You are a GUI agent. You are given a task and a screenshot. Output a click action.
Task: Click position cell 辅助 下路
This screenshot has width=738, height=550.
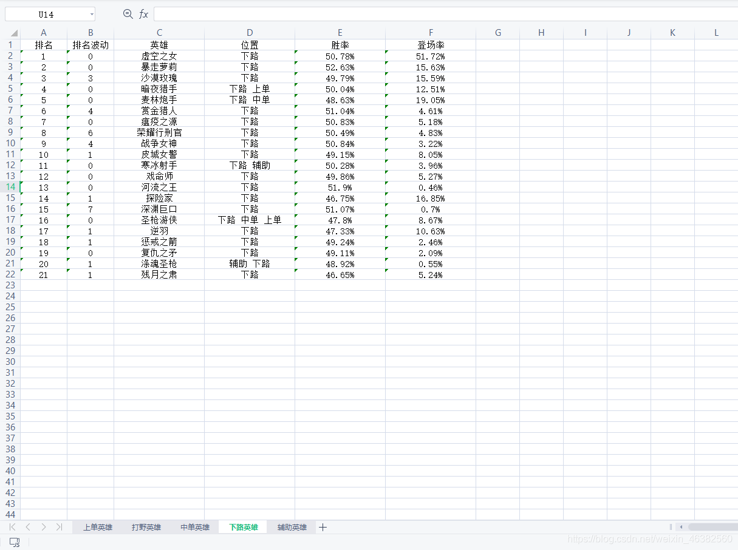[250, 264]
